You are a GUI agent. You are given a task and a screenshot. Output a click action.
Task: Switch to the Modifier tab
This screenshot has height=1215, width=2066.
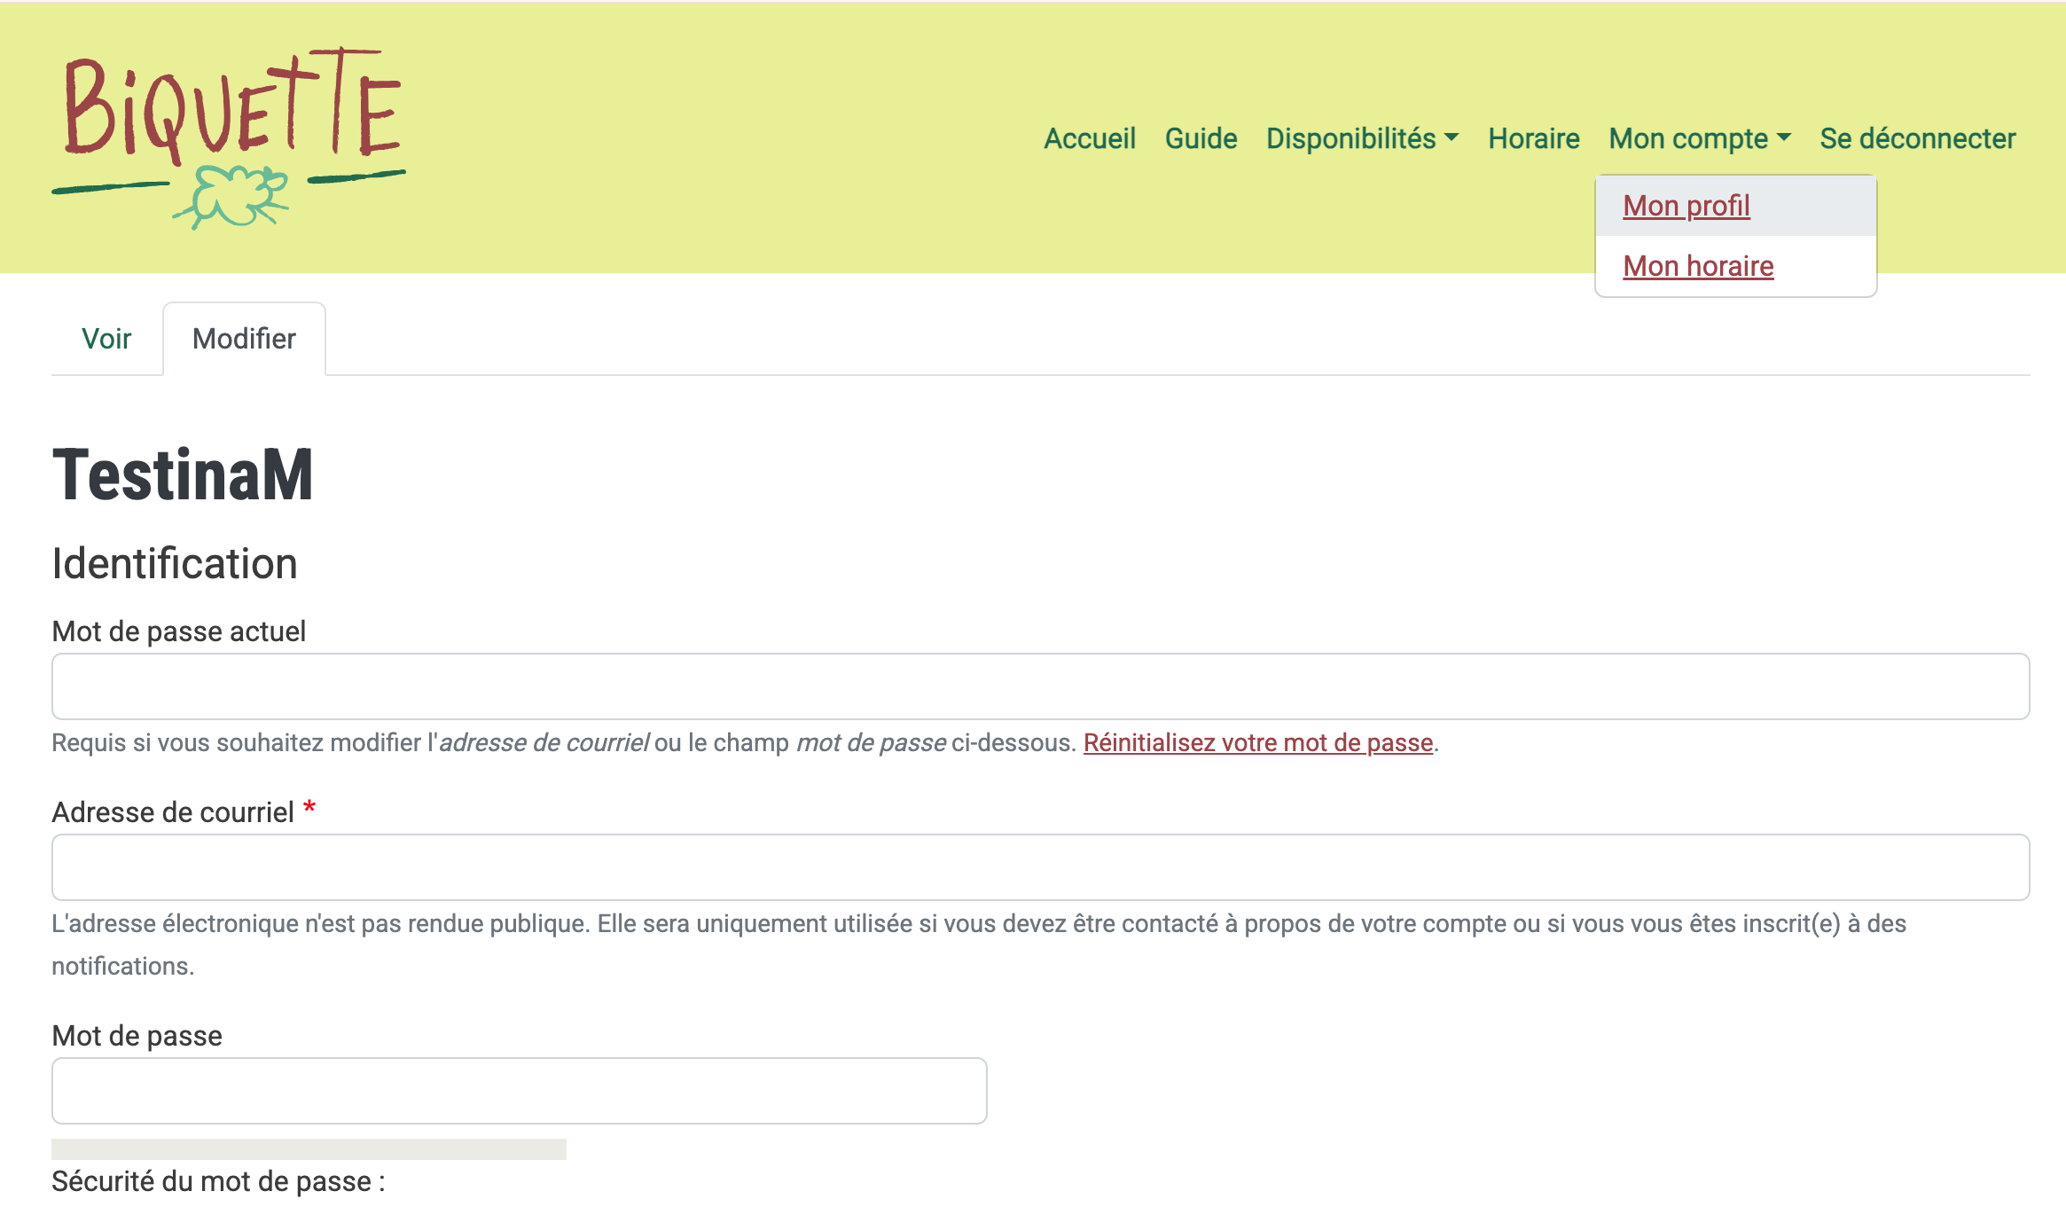(244, 339)
